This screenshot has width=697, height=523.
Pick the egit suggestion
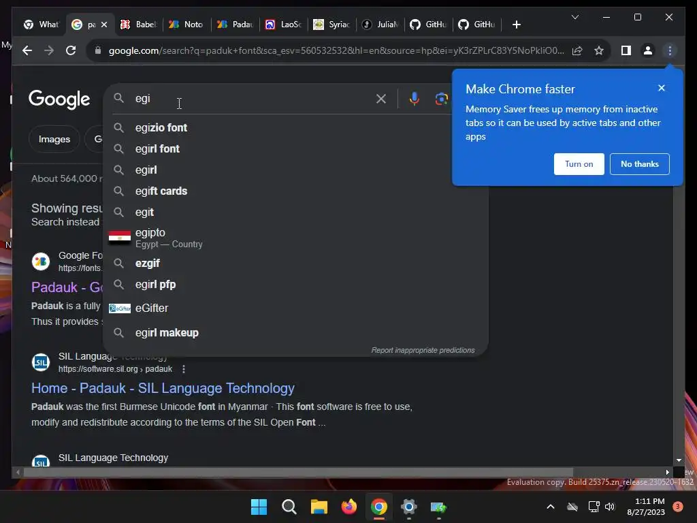[x=295, y=212]
